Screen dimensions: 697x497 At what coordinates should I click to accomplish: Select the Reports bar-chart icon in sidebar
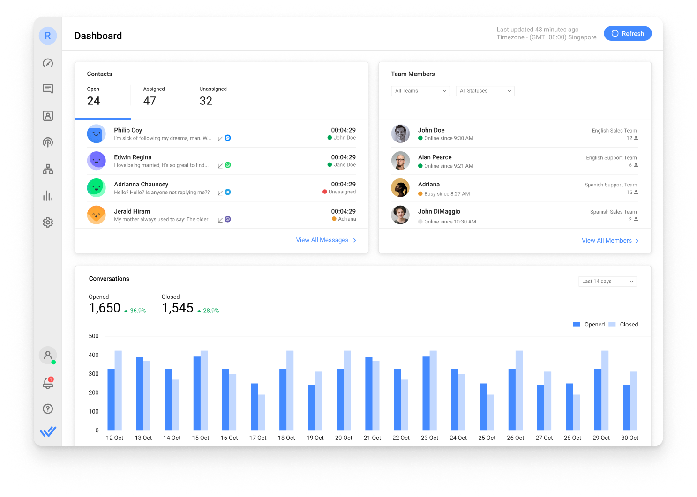[x=48, y=196]
